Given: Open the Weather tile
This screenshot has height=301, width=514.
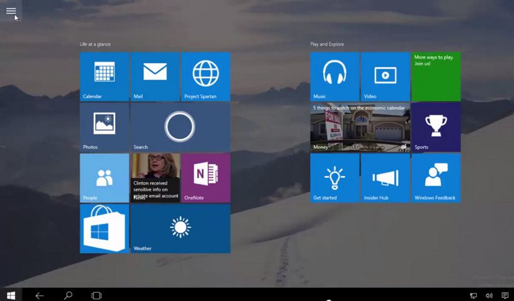Looking at the screenshot, I should coord(180,229).
